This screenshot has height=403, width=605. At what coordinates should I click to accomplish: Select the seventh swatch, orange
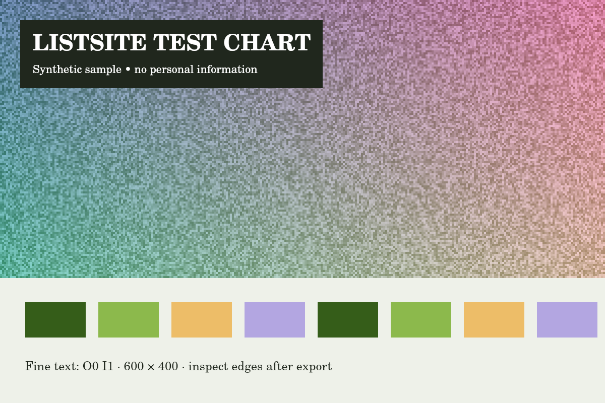click(494, 320)
